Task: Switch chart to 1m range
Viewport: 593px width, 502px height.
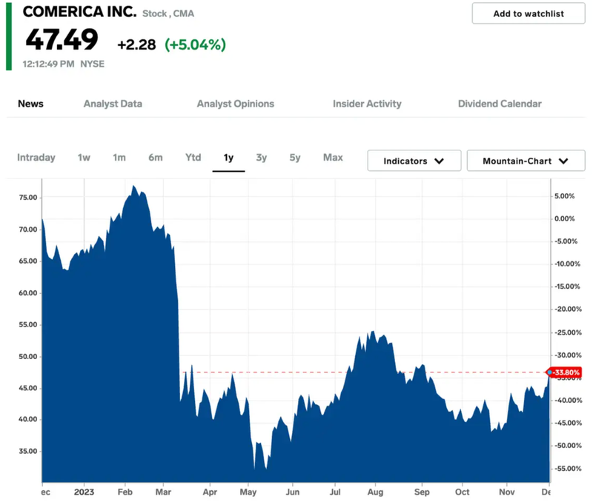Action: (x=119, y=158)
